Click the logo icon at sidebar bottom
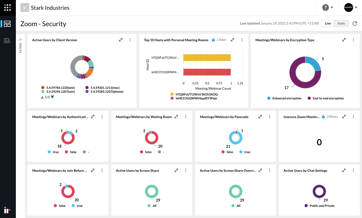The width and height of the screenshot is (362, 218). [x=7, y=210]
